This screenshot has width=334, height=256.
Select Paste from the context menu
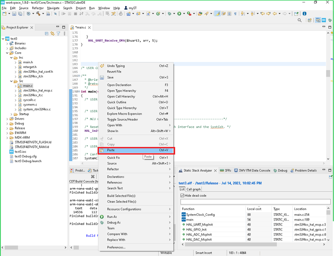click(136, 150)
